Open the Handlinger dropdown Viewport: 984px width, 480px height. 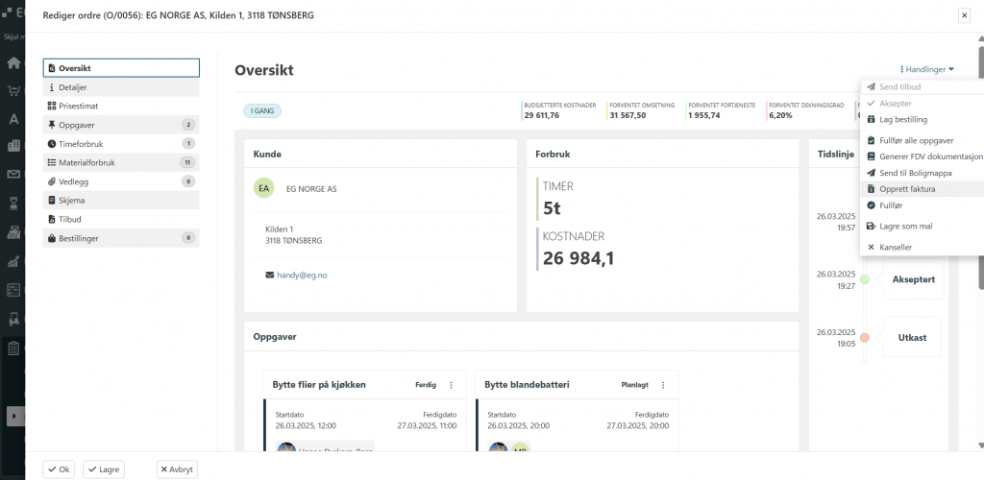point(928,69)
